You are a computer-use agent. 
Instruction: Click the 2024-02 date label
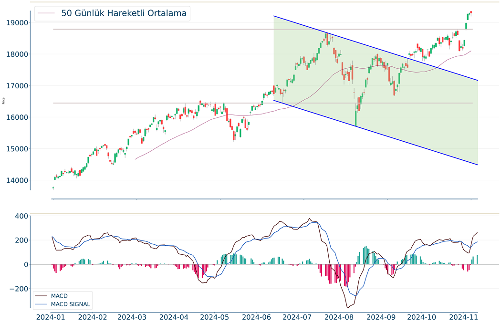(93, 317)
